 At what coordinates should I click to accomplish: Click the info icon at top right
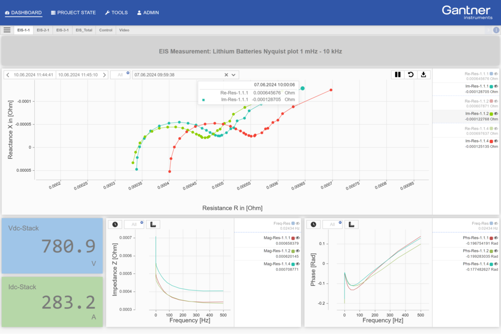point(496,30)
